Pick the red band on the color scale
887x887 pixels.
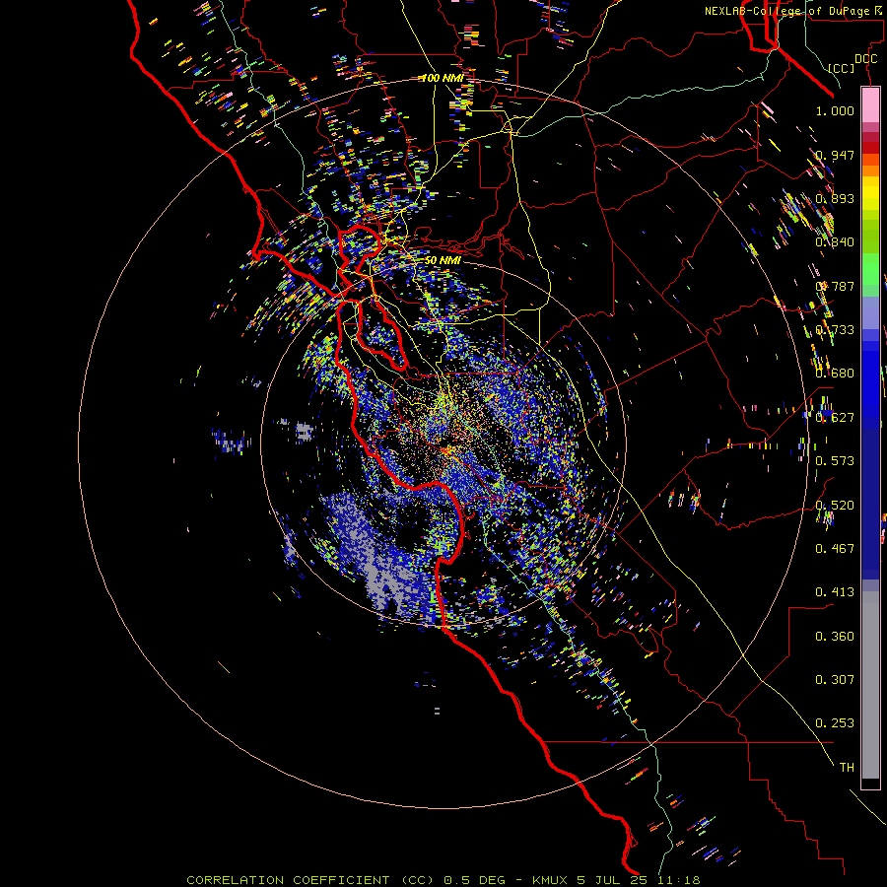pos(870,148)
